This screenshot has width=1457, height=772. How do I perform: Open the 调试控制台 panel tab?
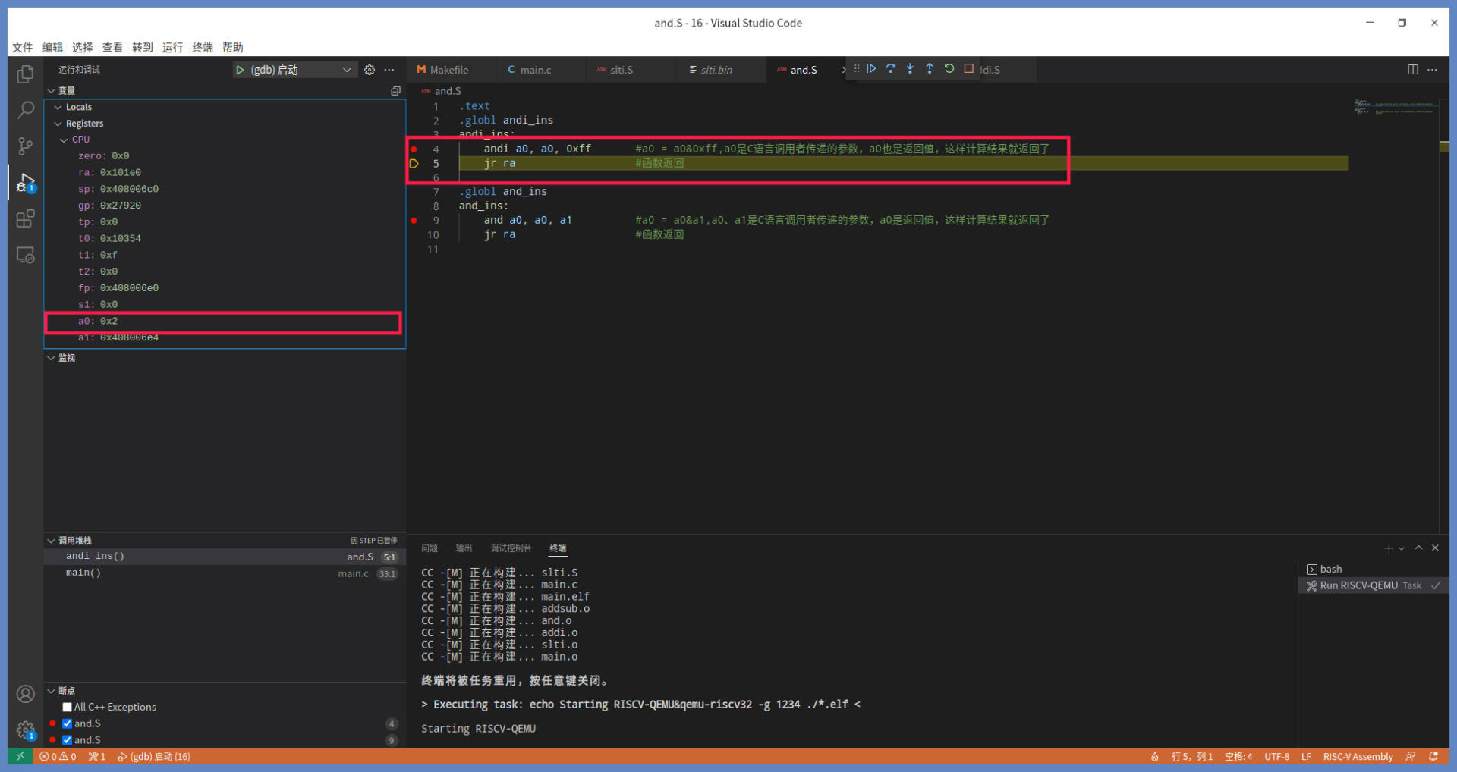point(510,548)
